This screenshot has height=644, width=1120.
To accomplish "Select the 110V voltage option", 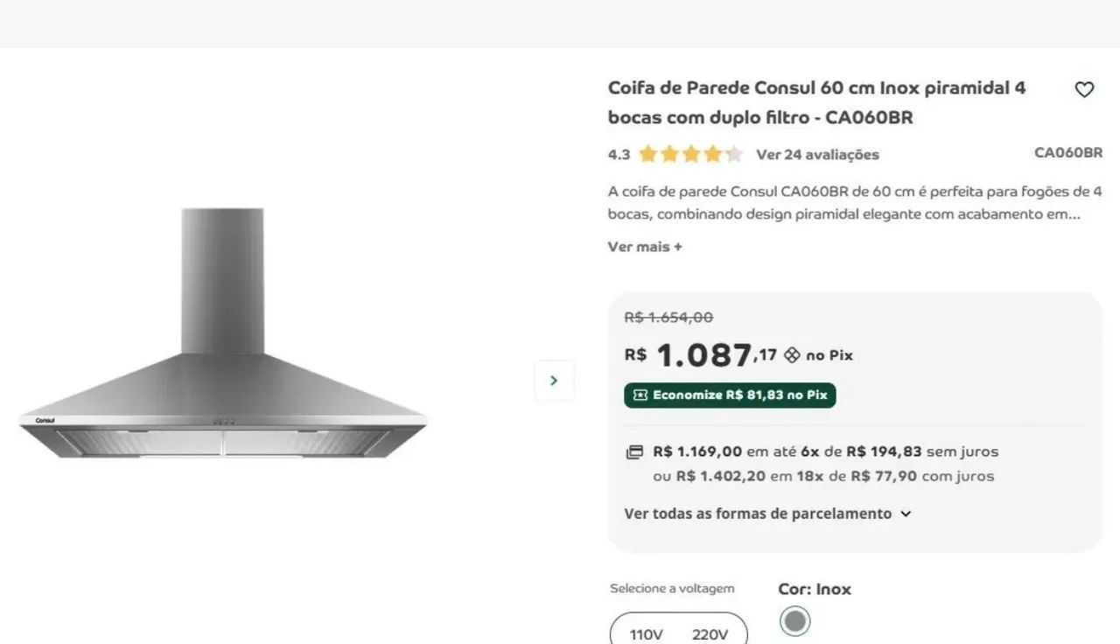I will click(646, 634).
